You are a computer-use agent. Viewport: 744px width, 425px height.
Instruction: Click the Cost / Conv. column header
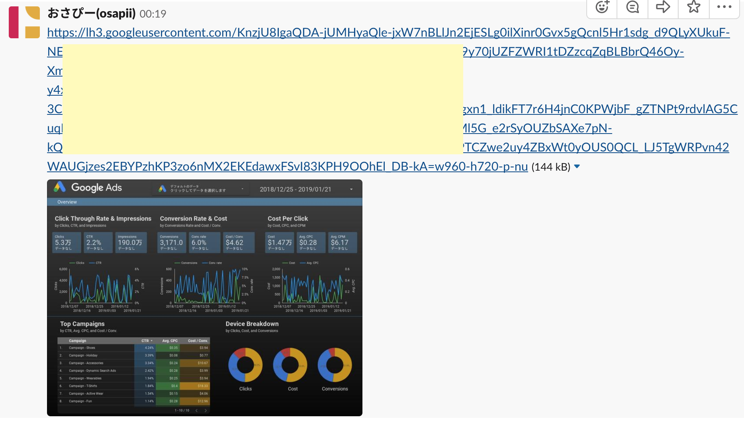(198, 341)
